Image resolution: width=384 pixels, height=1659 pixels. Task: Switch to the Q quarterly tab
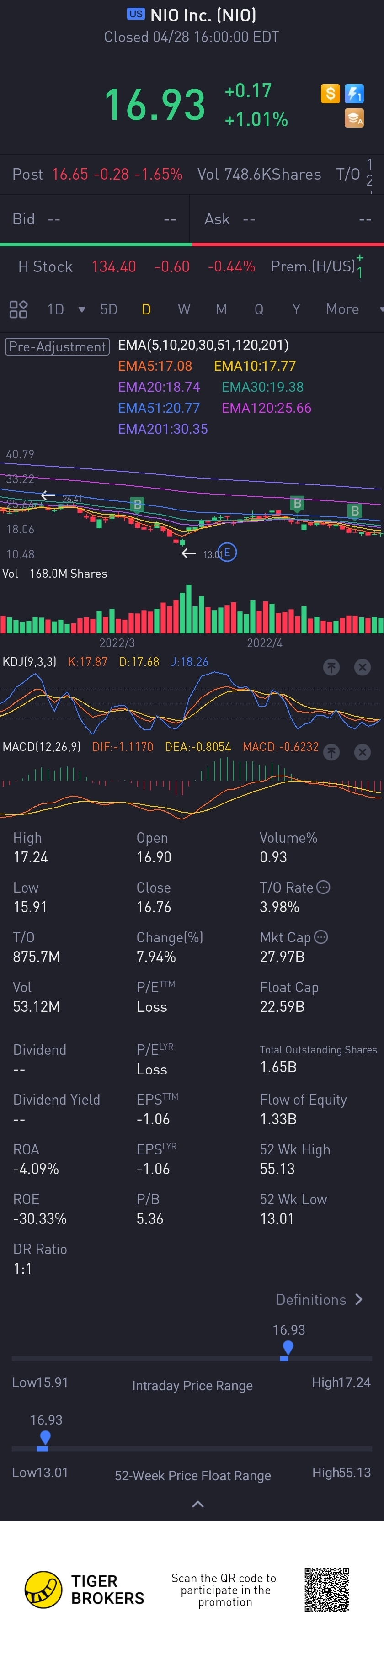tap(259, 310)
